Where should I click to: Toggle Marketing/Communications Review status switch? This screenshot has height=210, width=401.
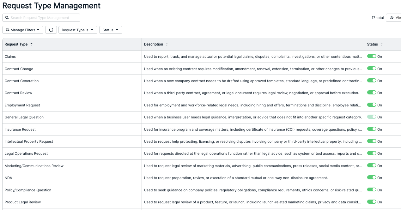coord(372,165)
